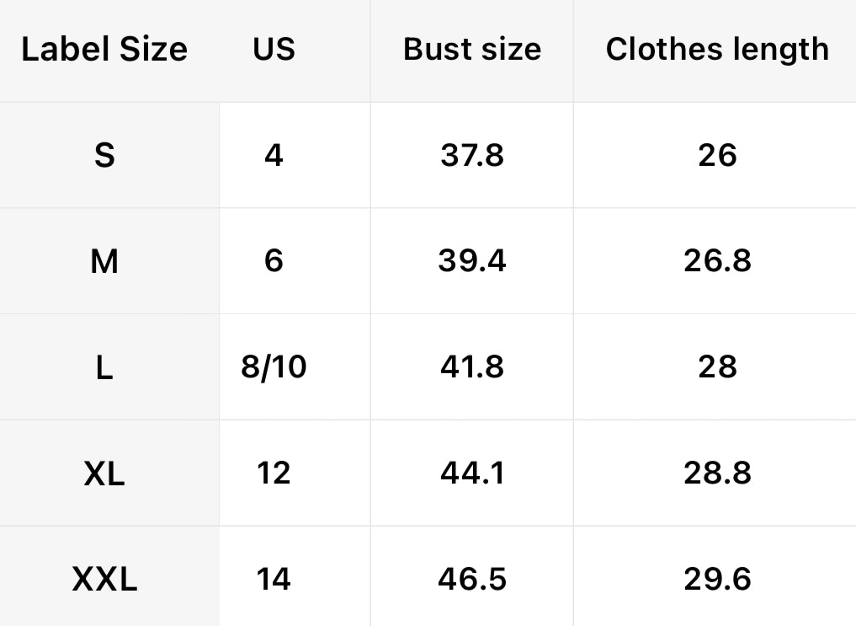Click the L label size cell
The height and width of the screenshot is (626, 856).
coord(104,367)
